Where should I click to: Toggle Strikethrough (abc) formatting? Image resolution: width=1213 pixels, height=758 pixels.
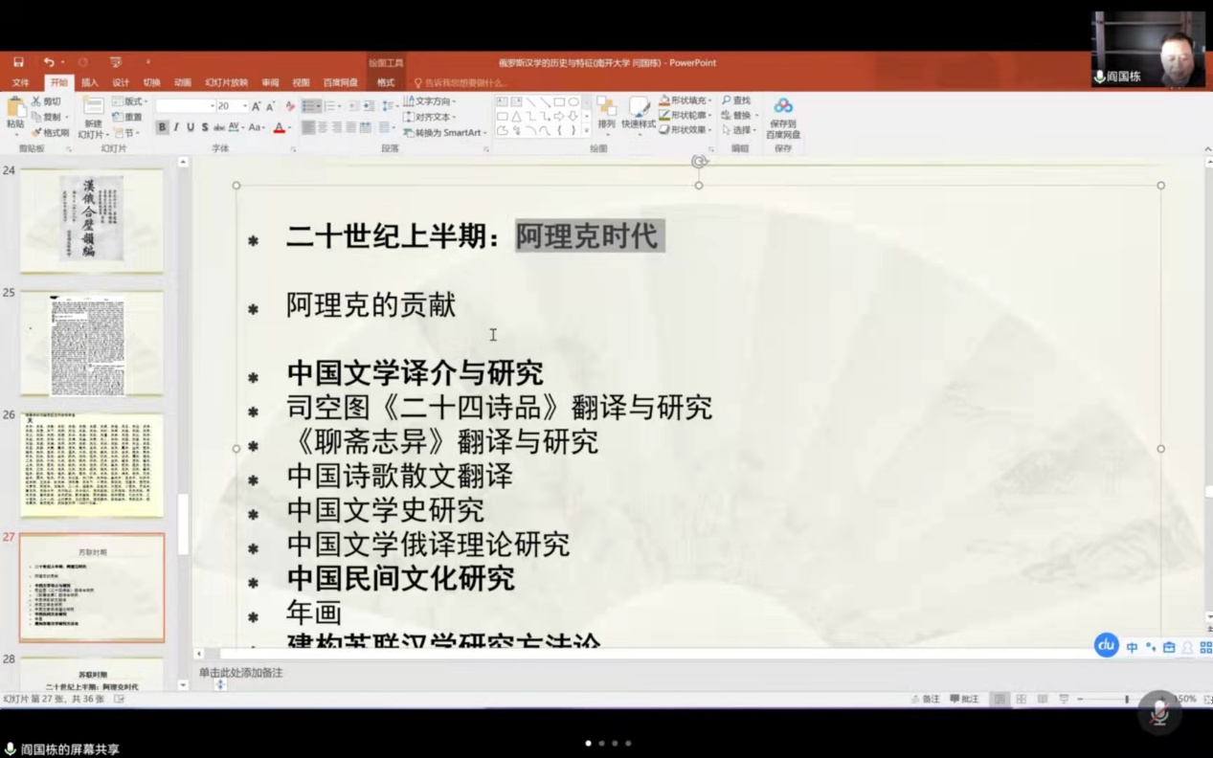[219, 127]
